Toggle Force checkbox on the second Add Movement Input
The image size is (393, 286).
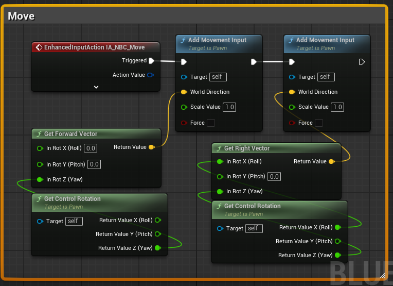coord(319,123)
